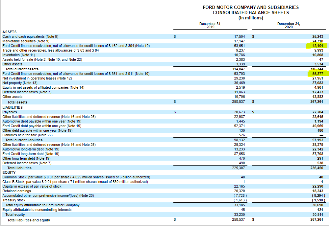Image resolution: width=329 pixels, height=226 pixels.
Task: Click 'Assets held for sale' row label
Action: [42, 59]
